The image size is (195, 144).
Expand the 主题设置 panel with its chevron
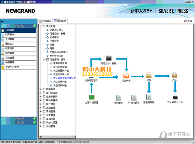[35, 123]
